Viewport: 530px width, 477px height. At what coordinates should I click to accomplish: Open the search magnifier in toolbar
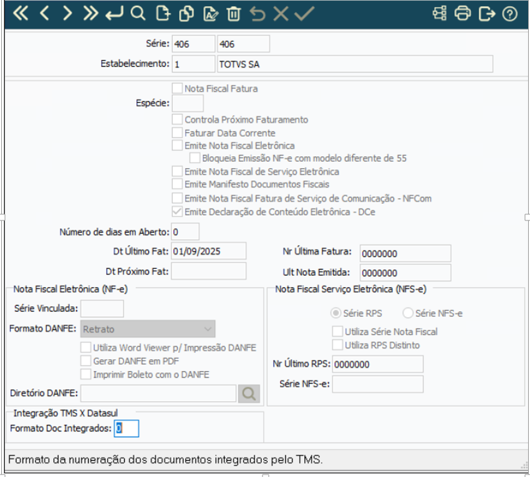pos(138,14)
